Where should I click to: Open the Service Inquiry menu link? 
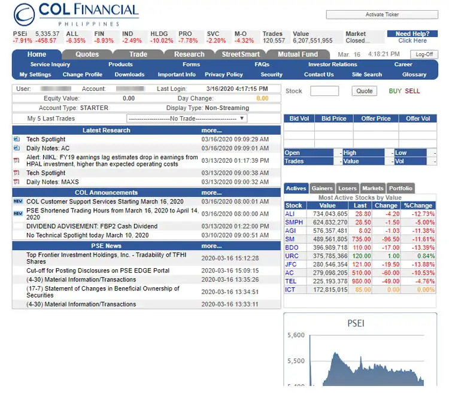[x=50, y=65]
